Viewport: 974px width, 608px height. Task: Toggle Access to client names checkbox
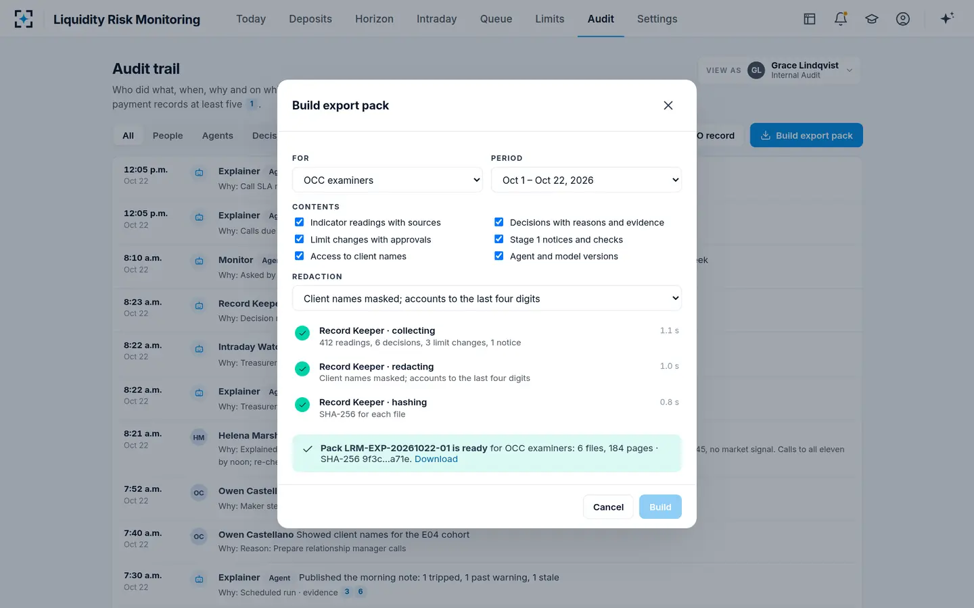[x=299, y=256]
